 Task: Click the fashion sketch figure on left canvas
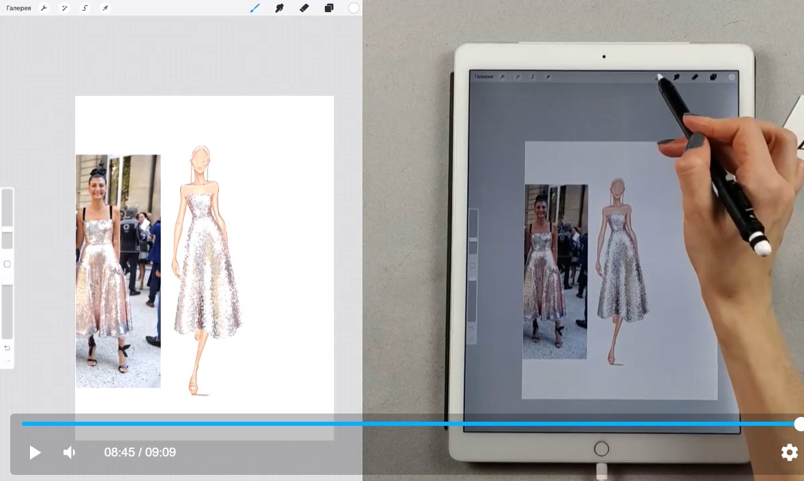(x=207, y=270)
